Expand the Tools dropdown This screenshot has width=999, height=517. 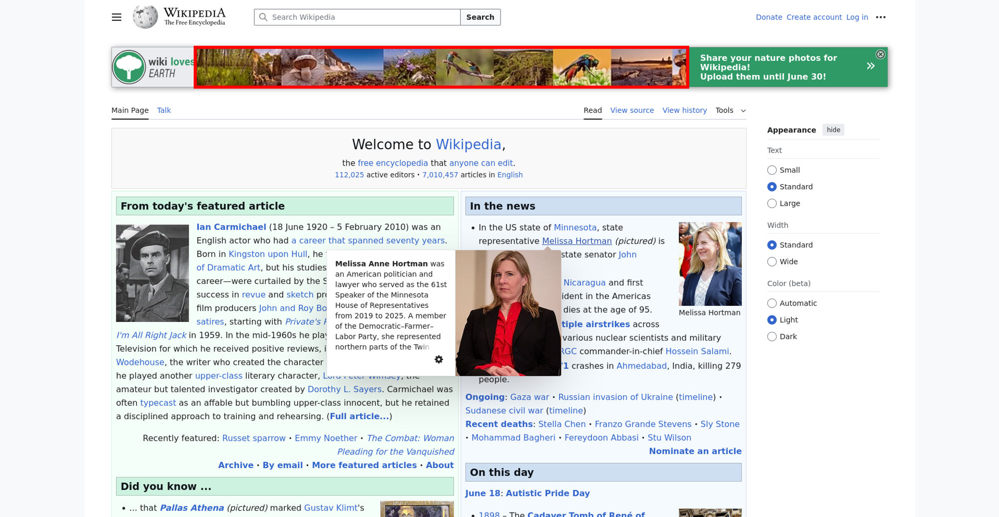730,110
